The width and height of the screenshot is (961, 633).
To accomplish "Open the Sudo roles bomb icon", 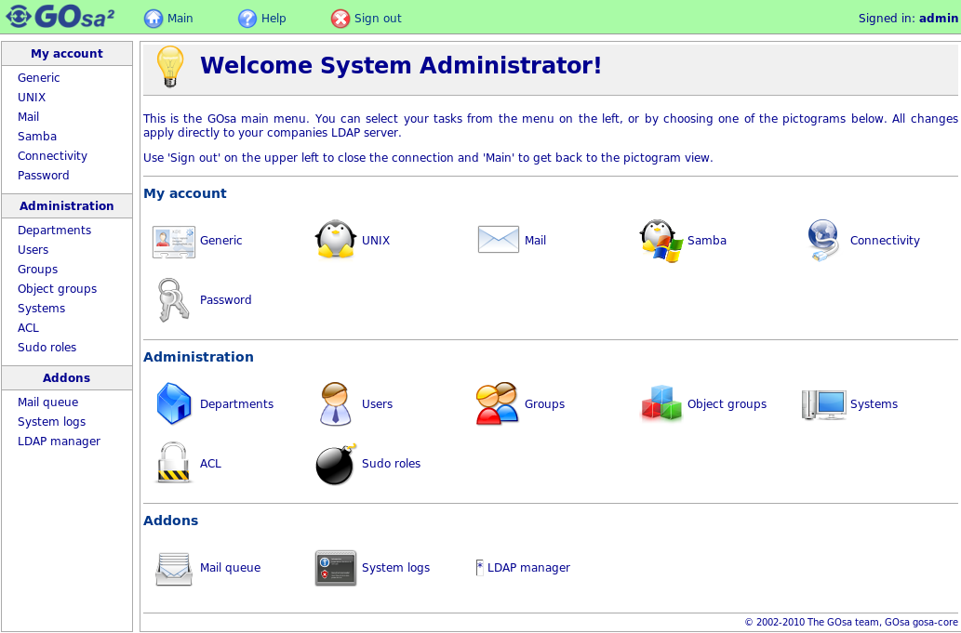I will 336,464.
